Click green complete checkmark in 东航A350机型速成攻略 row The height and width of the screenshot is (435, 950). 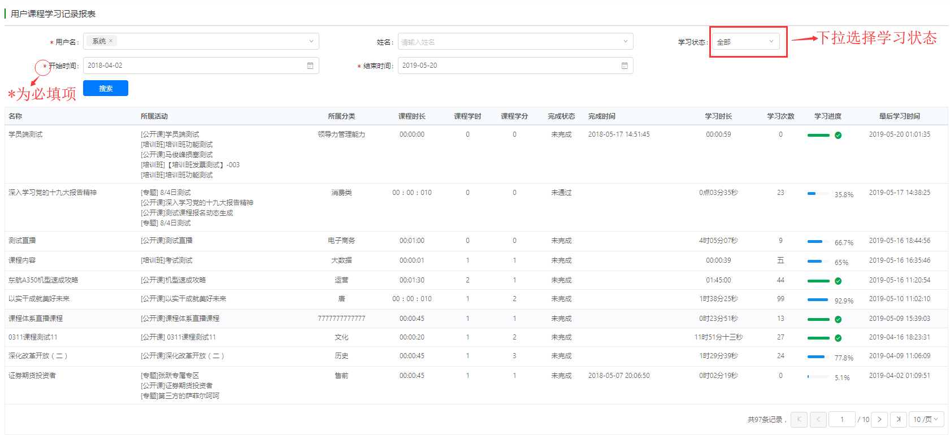pos(838,281)
